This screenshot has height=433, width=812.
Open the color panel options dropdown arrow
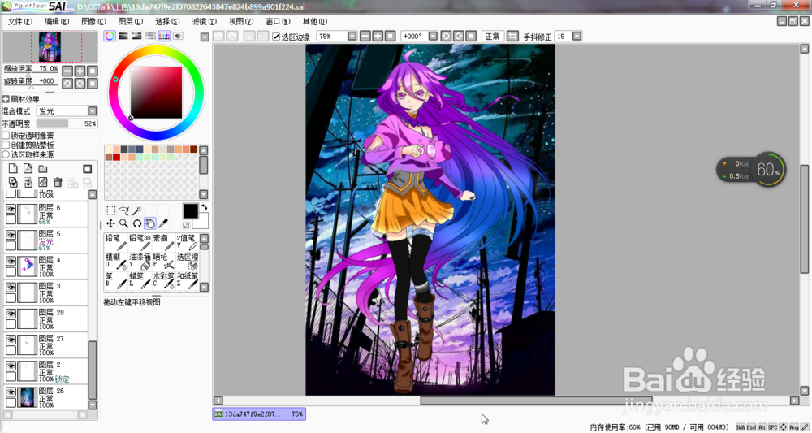(x=205, y=37)
